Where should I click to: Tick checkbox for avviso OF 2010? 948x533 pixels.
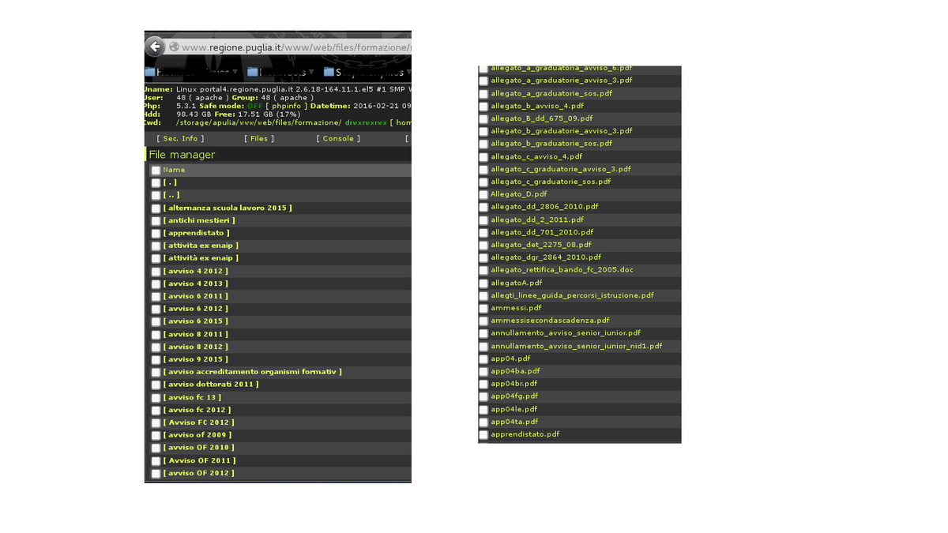click(156, 448)
